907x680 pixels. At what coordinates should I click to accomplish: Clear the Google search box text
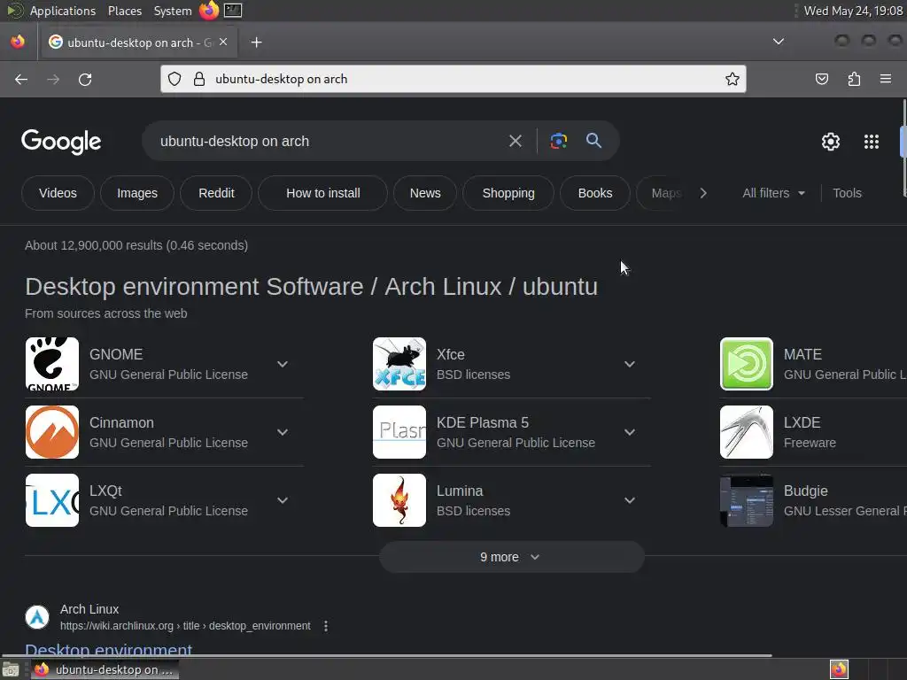point(516,141)
